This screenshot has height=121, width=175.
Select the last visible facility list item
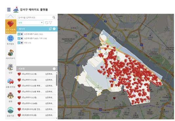click(x=36, y=115)
